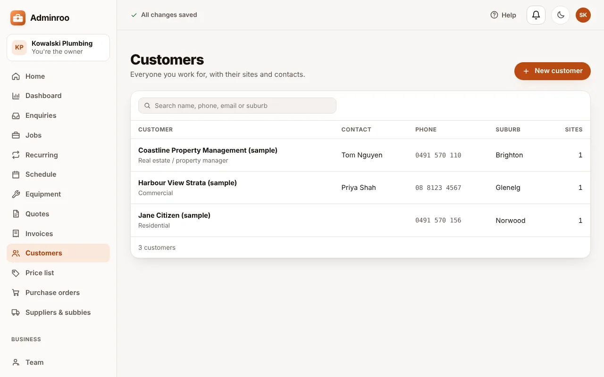Click the Jane Citizen (sample) name

(174, 215)
